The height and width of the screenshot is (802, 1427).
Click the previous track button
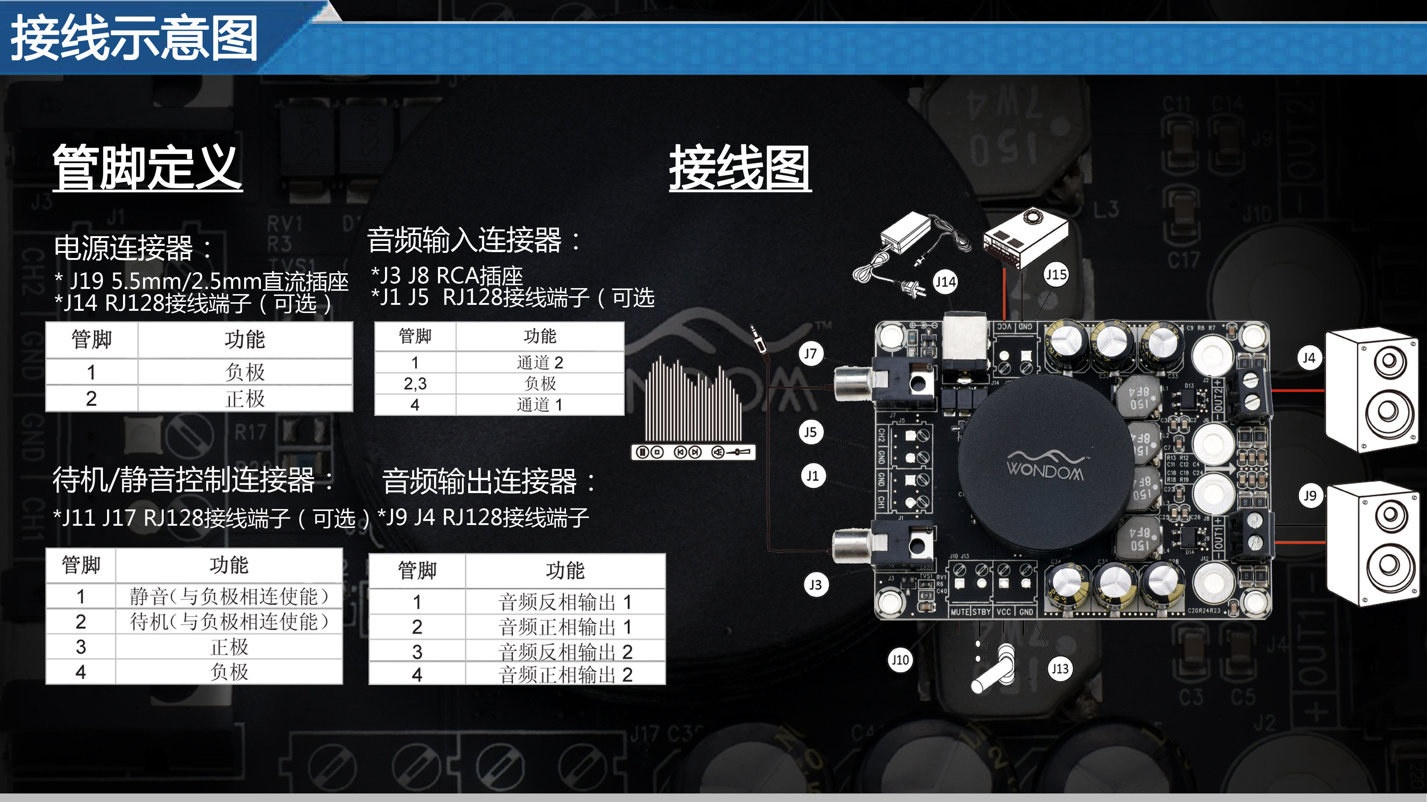point(680,452)
